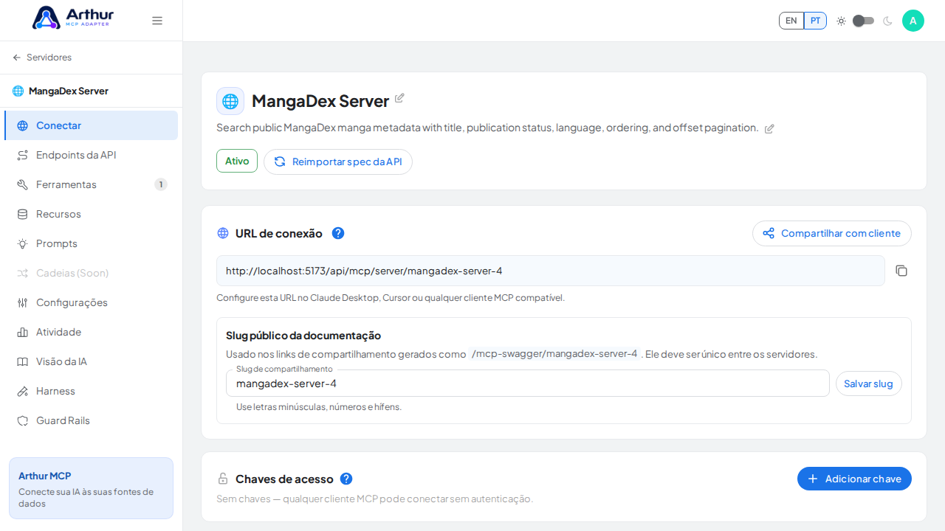Viewport: 945px width, 531px height.
Task: Open the user avatar menu
Action: pyautogui.click(x=913, y=21)
